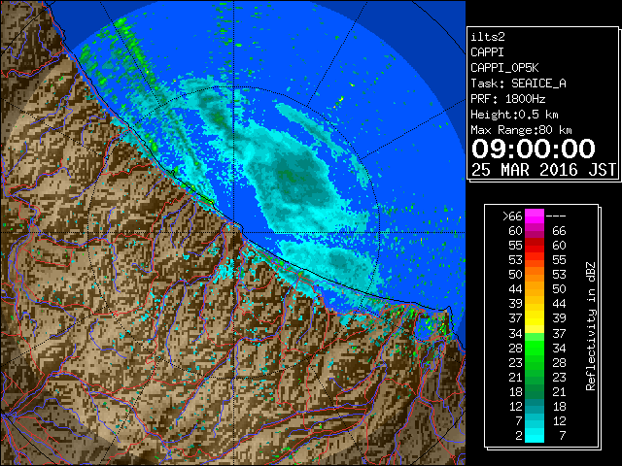Click the "ilts2" radar site label

tap(488, 37)
